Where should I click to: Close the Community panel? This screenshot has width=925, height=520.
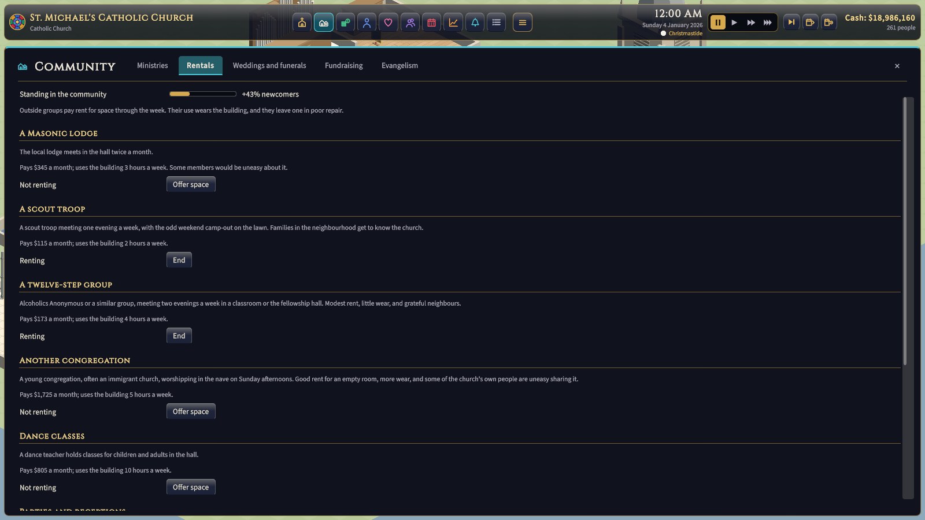pyautogui.click(x=897, y=66)
